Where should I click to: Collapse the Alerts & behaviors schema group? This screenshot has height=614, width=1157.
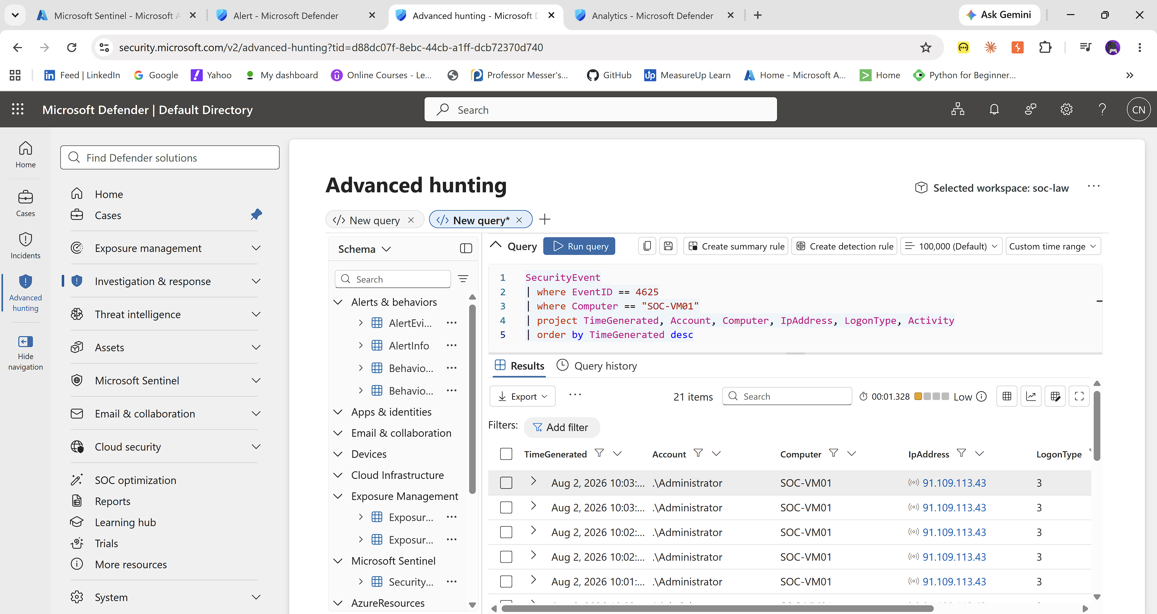[x=338, y=302]
